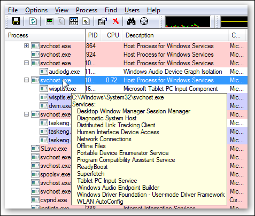
Task: Open the File menu
Action: [13, 10]
